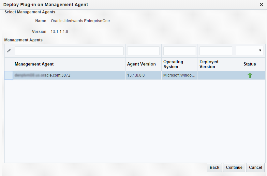Focus the Deployed Version filter field
Viewport: 267px width, 176px height.
[215, 51]
